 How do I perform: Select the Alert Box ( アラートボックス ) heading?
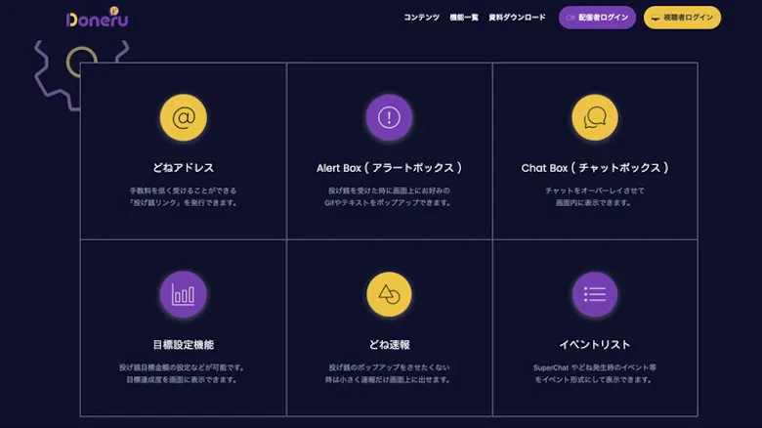(x=389, y=168)
